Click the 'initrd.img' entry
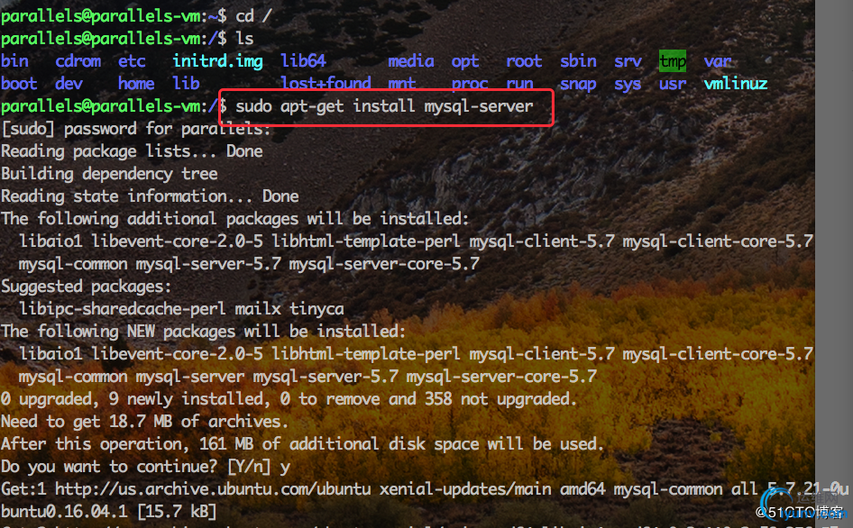The height and width of the screenshot is (528, 853). pos(217,61)
